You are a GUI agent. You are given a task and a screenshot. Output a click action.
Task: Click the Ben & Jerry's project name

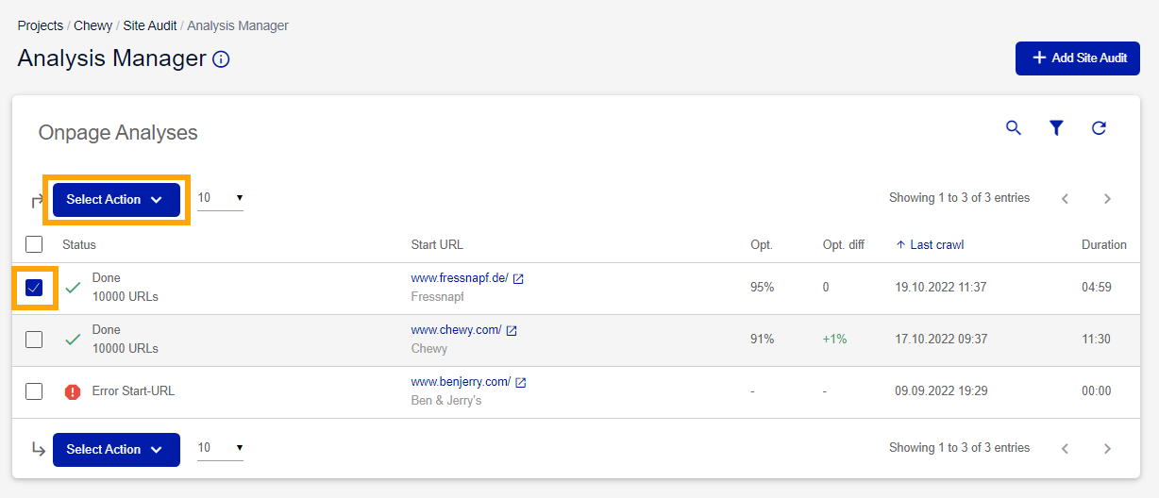pos(446,400)
